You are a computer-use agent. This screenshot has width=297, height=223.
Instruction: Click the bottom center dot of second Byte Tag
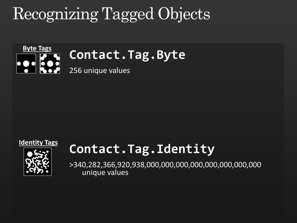point(50,71)
